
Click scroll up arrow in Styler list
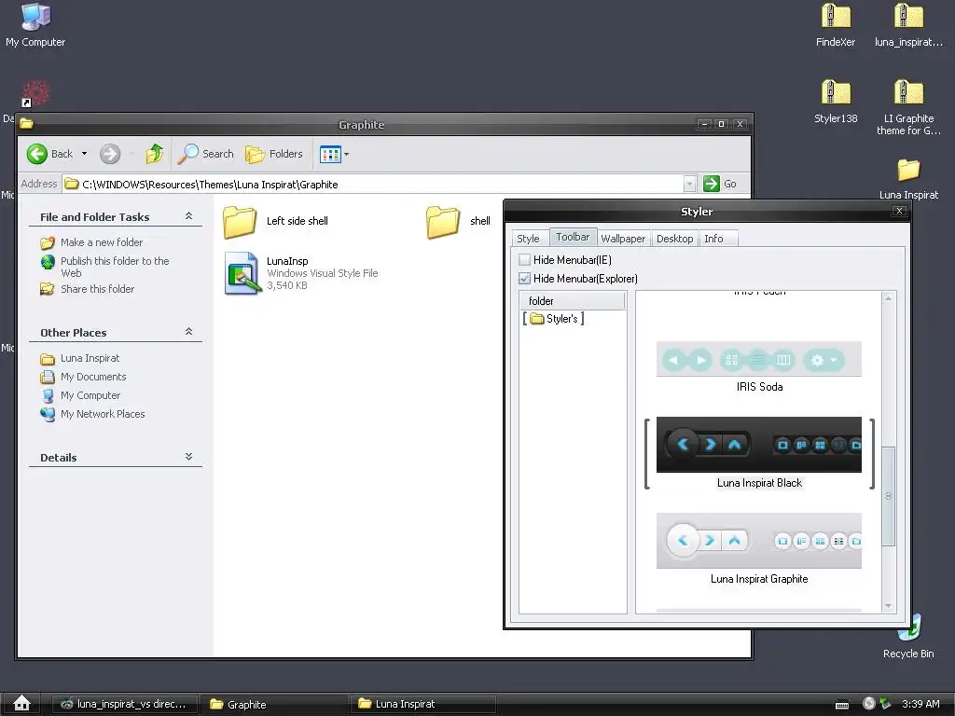pyautogui.click(x=889, y=297)
